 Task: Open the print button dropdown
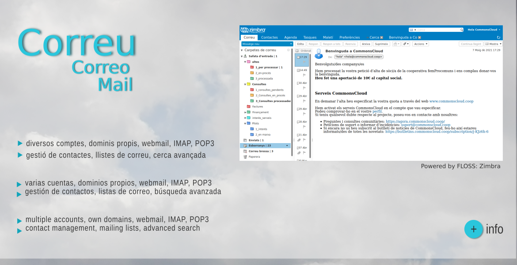coord(399,44)
